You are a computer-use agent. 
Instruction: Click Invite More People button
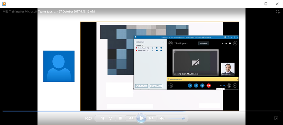[x=142, y=86]
